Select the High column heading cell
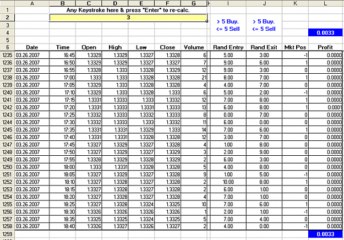344x240 pixels. pyautogui.click(x=115, y=47)
